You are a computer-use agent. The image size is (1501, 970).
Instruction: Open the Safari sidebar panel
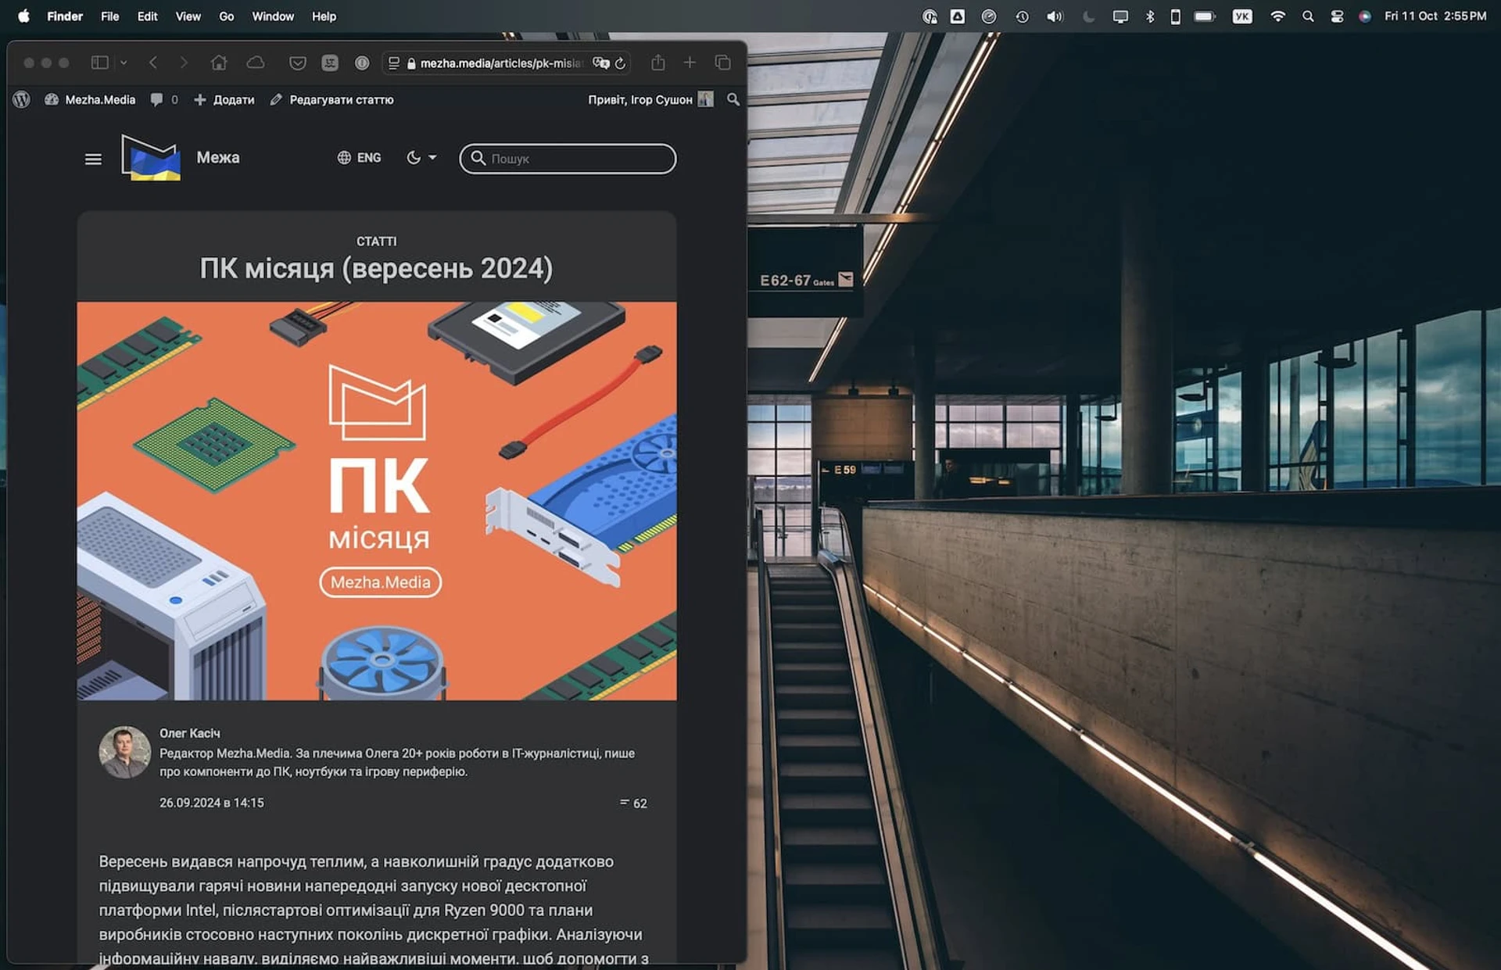click(x=99, y=63)
